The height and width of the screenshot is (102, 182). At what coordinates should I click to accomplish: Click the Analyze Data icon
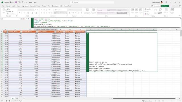(172, 10)
